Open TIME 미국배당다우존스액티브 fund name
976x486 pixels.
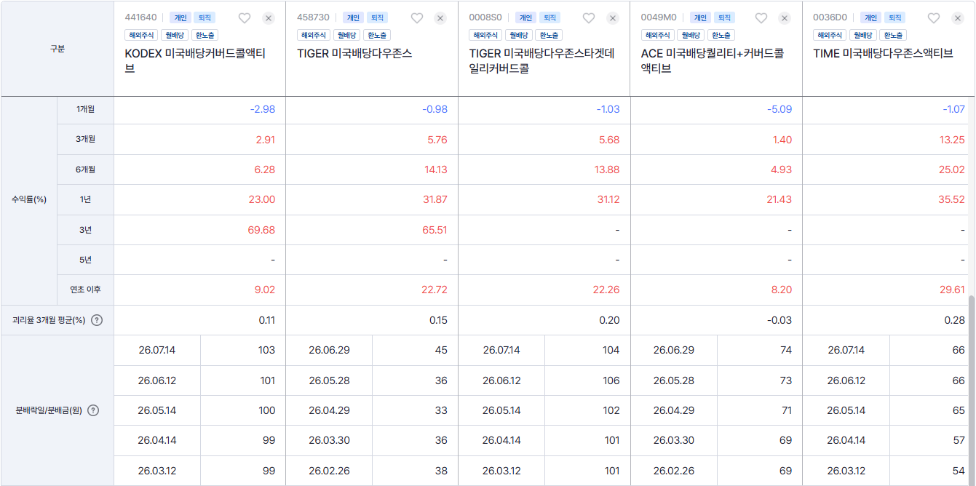883,53
